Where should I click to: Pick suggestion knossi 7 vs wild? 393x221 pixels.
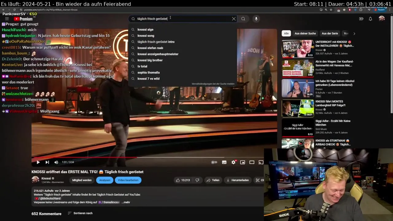tap(183, 79)
